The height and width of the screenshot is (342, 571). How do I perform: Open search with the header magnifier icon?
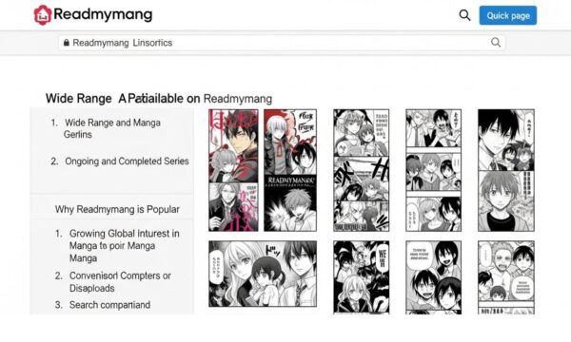click(x=464, y=15)
